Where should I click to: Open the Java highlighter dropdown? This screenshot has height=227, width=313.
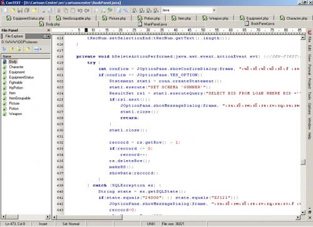(x=214, y=10)
